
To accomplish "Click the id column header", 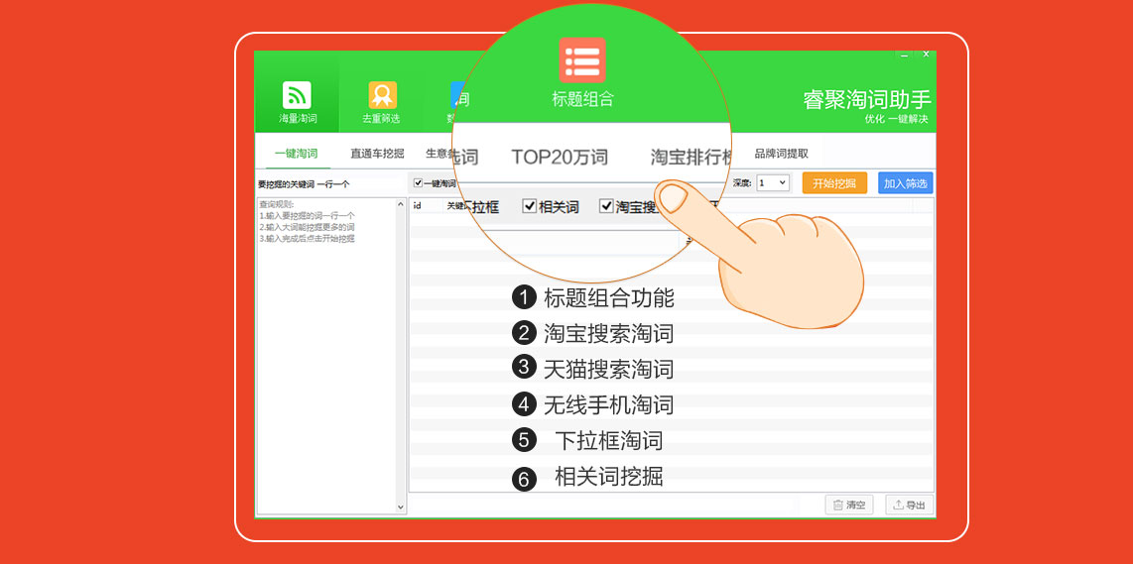I will pyautogui.click(x=417, y=206).
